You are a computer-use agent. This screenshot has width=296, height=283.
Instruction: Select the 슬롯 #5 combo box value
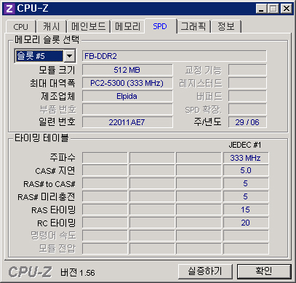(x=39, y=56)
